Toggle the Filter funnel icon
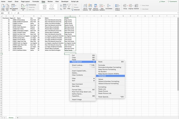 click(x=69, y=6)
